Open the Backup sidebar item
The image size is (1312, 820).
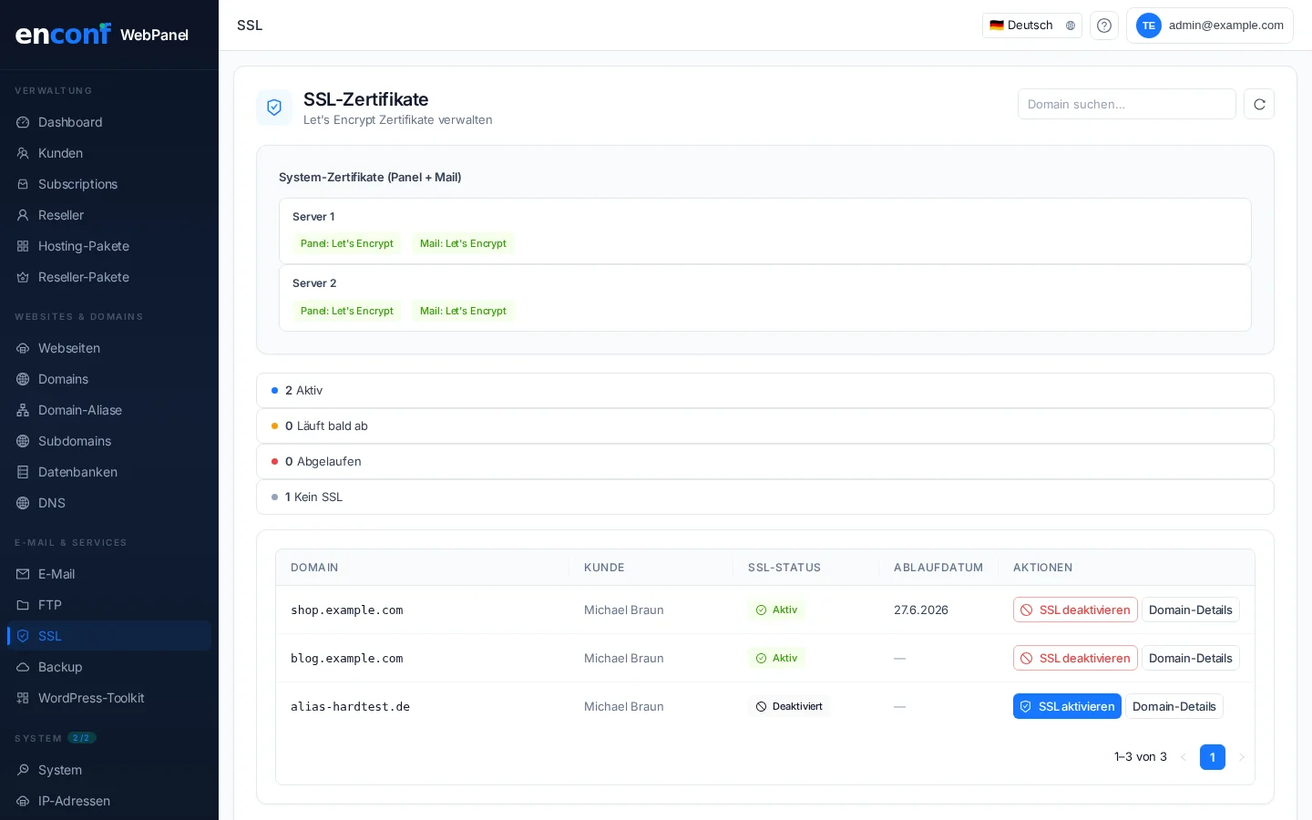(x=60, y=667)
